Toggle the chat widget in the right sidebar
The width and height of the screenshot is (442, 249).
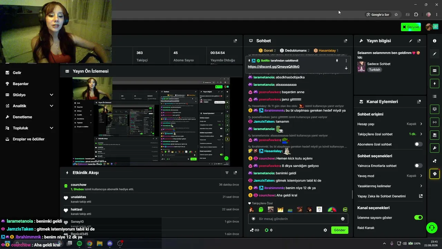[x=434, y=109]
